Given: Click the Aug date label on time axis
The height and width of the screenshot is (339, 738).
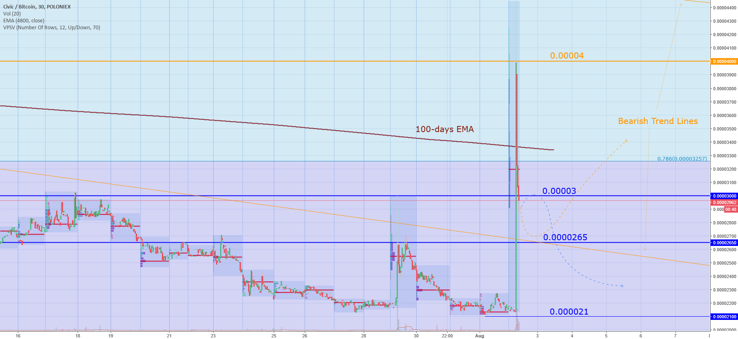Looking at the screenshot, I should 480,336.
